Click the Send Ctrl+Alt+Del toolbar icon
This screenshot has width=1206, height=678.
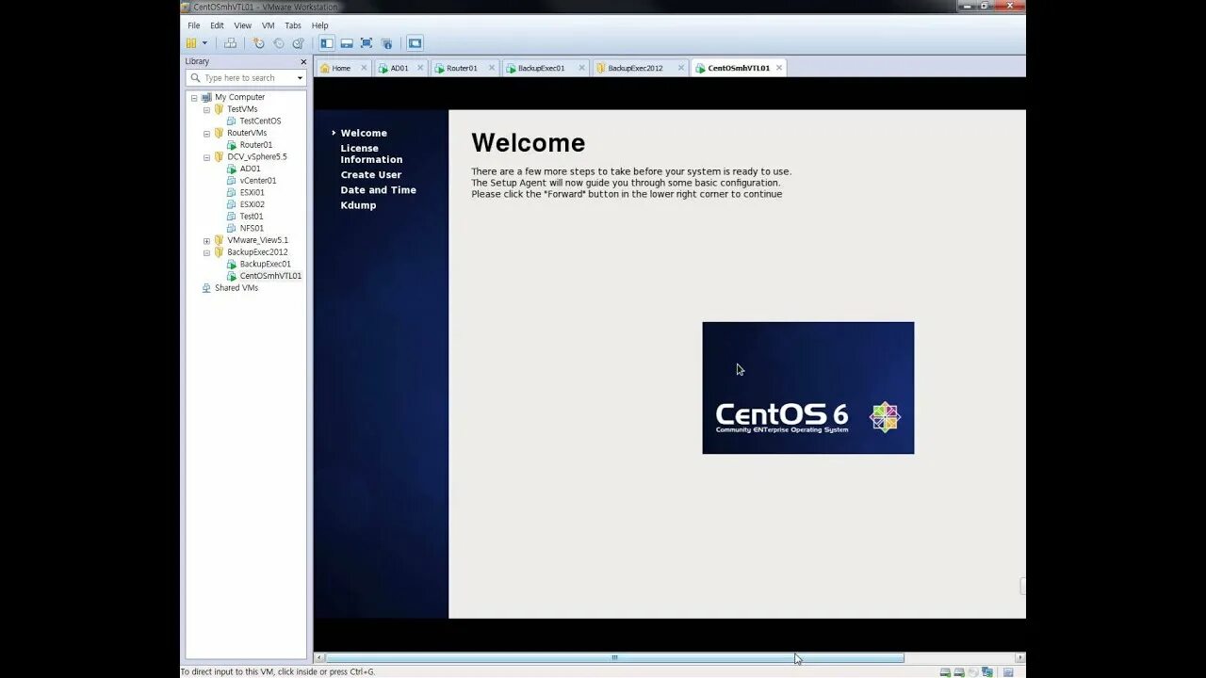tap(230, 43)
